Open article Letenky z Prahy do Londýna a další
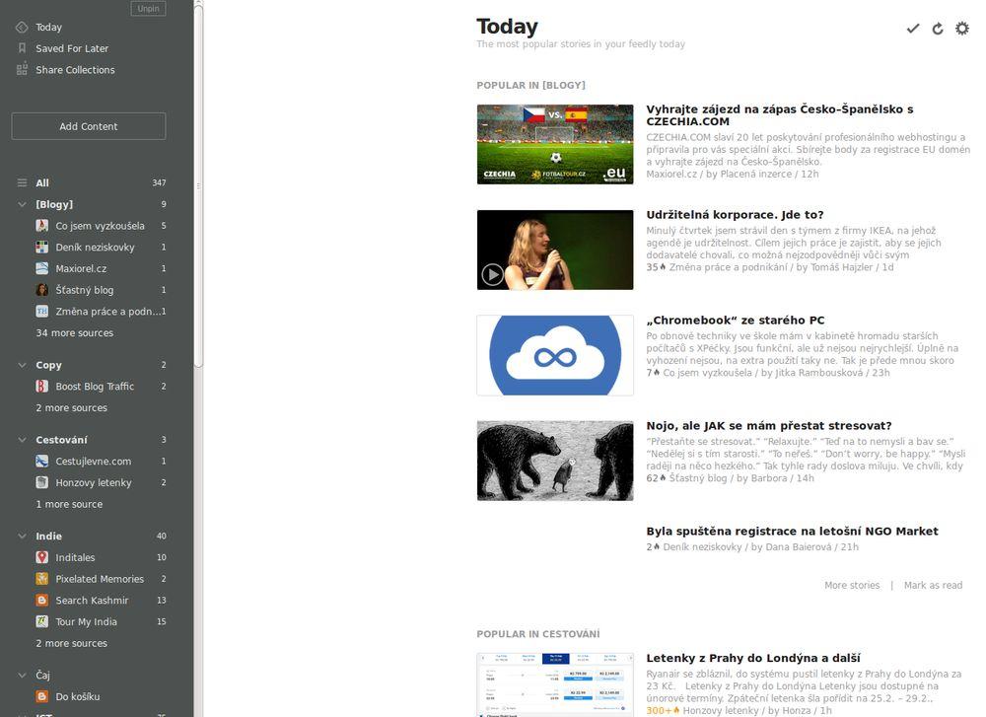986x717 pixels. point(753,659)
